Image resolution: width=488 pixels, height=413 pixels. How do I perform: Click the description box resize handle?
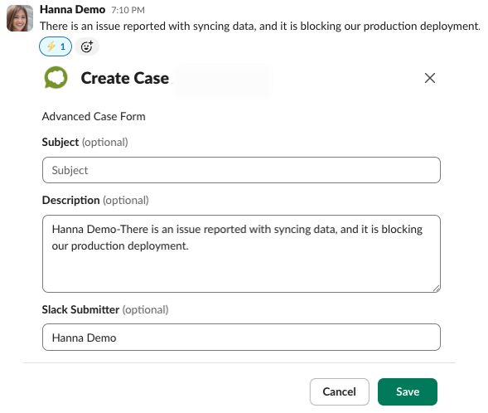437,289
